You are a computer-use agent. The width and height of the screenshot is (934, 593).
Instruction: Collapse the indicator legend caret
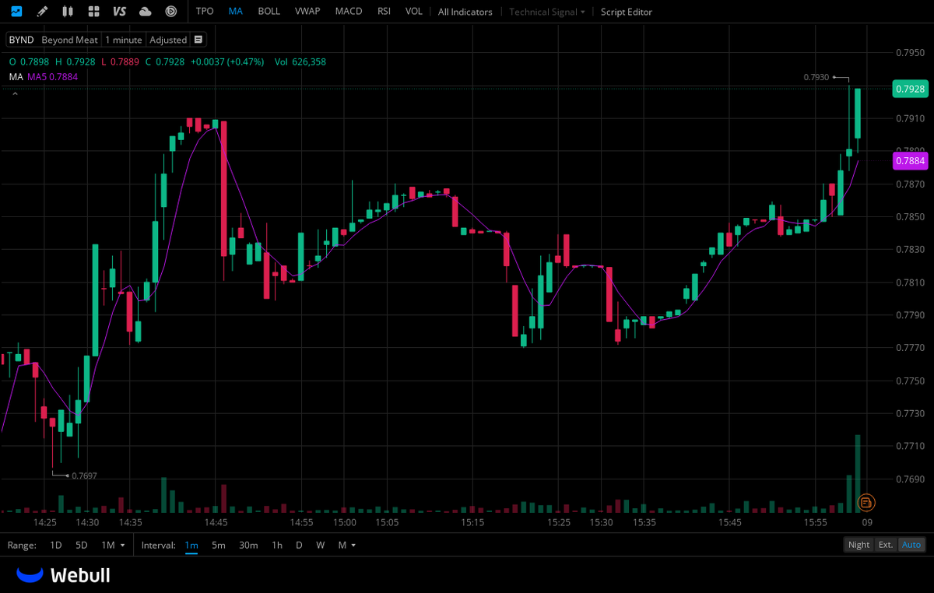14,93
